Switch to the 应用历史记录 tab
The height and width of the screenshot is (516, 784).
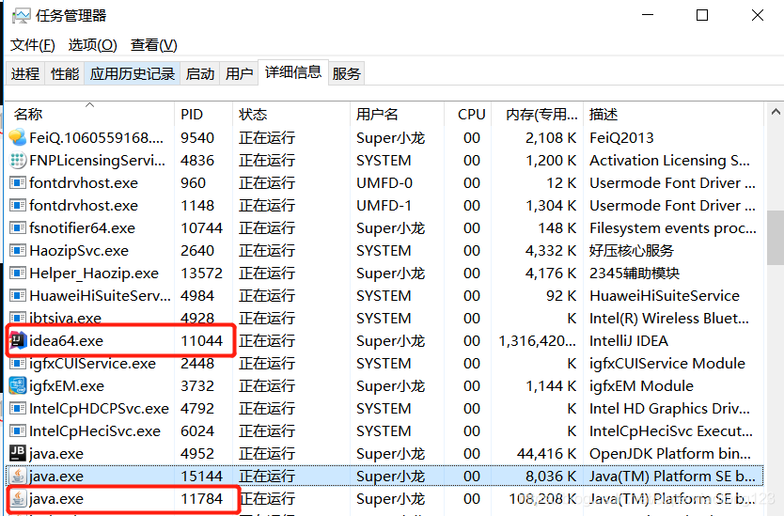pos(132,73)
